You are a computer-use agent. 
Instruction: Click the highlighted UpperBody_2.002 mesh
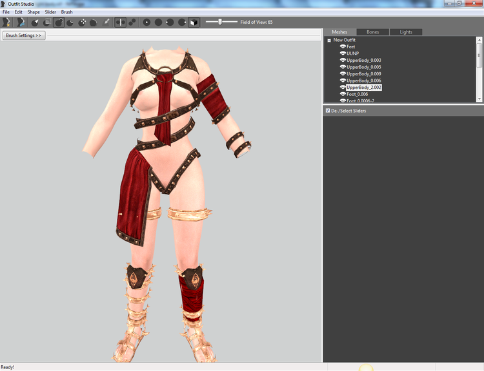363,87
